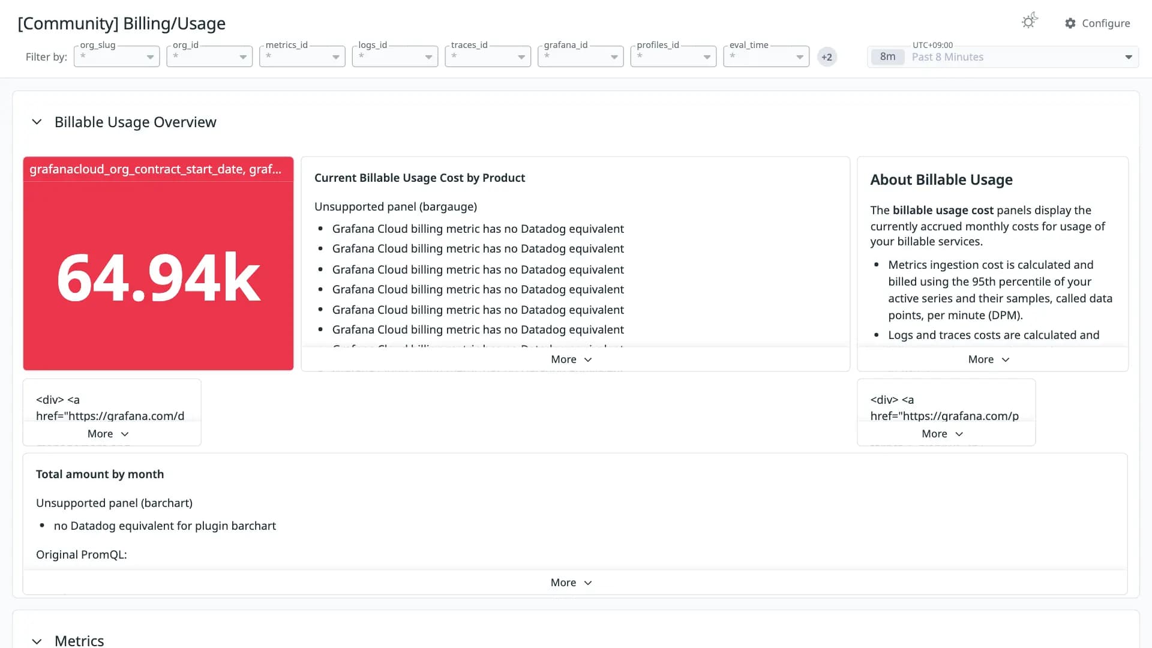Click the grafanacloud_org_contract_start_date widget title
Screen dimensions: 1152x648
coord(155,169)
